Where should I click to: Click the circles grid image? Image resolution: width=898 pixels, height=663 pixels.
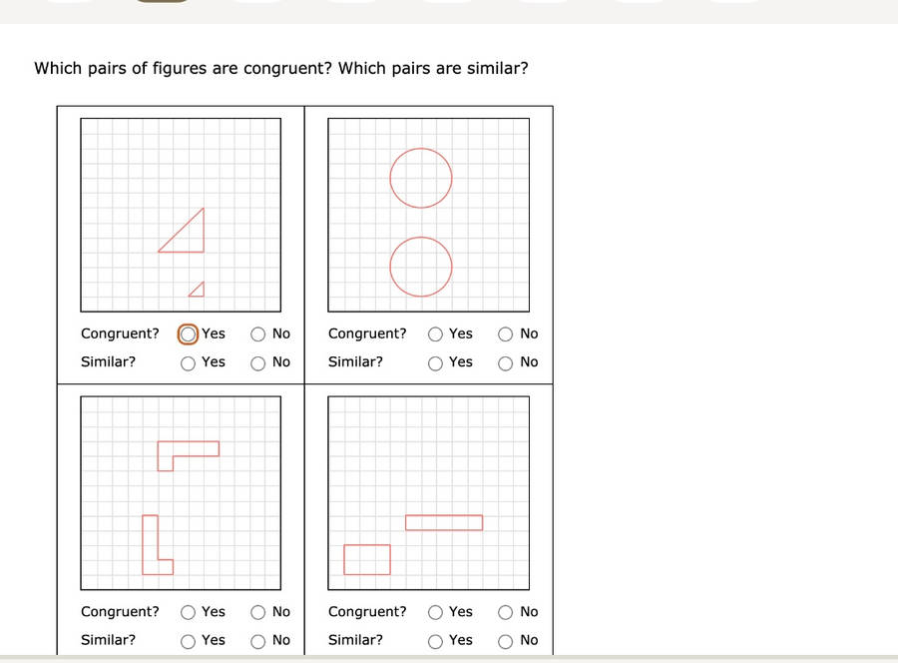pos(428,215)
